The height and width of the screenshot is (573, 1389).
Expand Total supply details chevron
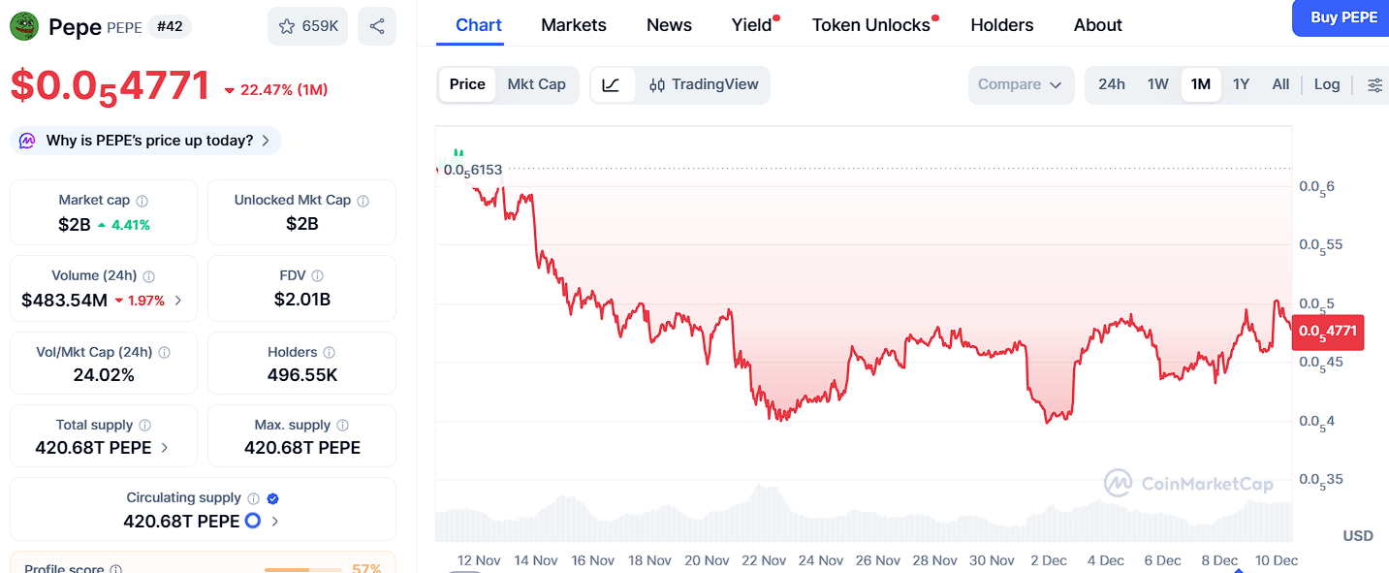click(x=165, y=448)
